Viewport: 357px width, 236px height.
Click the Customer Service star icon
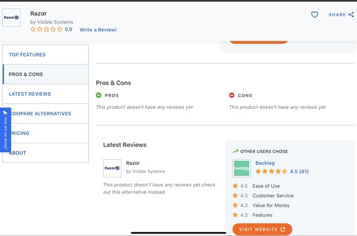tap(235, 195)
